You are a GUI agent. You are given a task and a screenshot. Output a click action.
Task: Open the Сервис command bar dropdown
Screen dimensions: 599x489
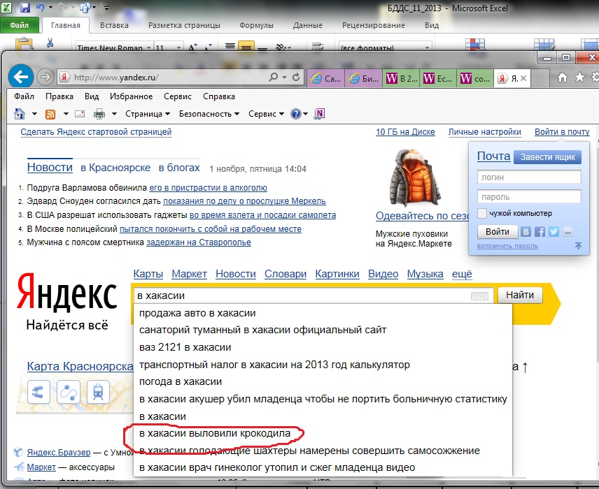coord(267,114)
